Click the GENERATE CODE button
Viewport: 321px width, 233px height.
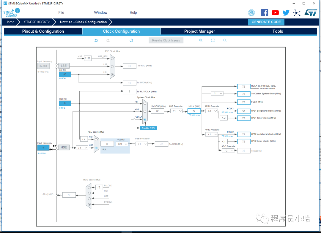(266, 22)
